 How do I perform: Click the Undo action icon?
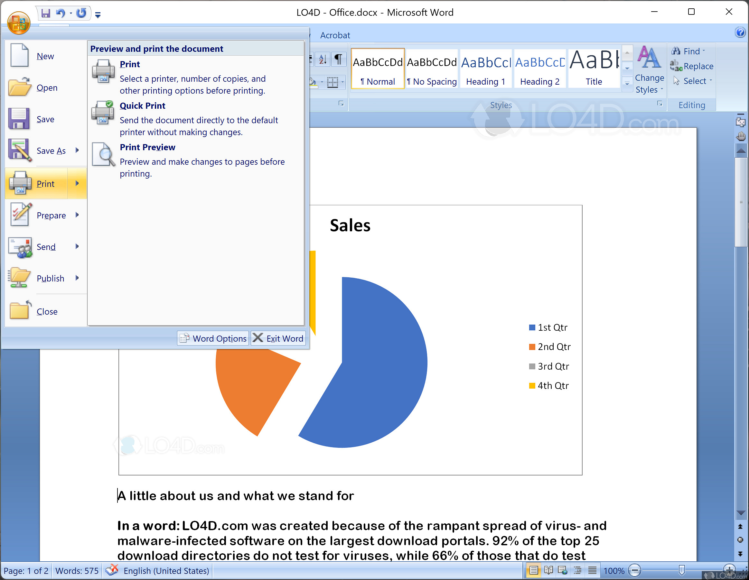pyautogui.click(x=61, y=12)
